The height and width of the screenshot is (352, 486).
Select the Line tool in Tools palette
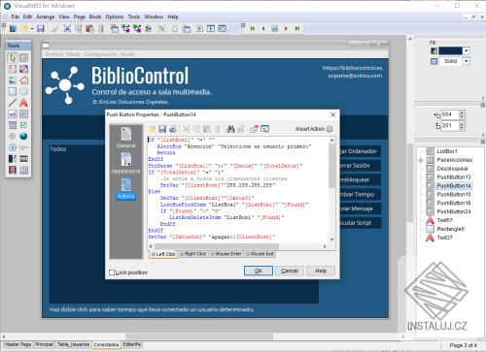pos(13,103)
